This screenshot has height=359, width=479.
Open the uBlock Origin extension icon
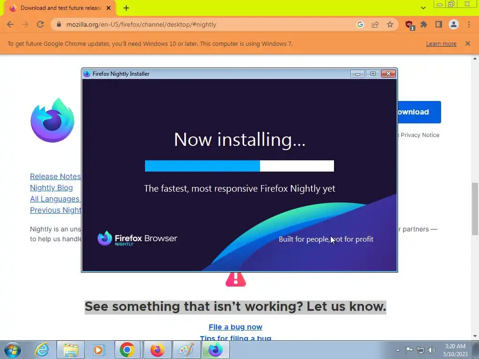(409, 25)
